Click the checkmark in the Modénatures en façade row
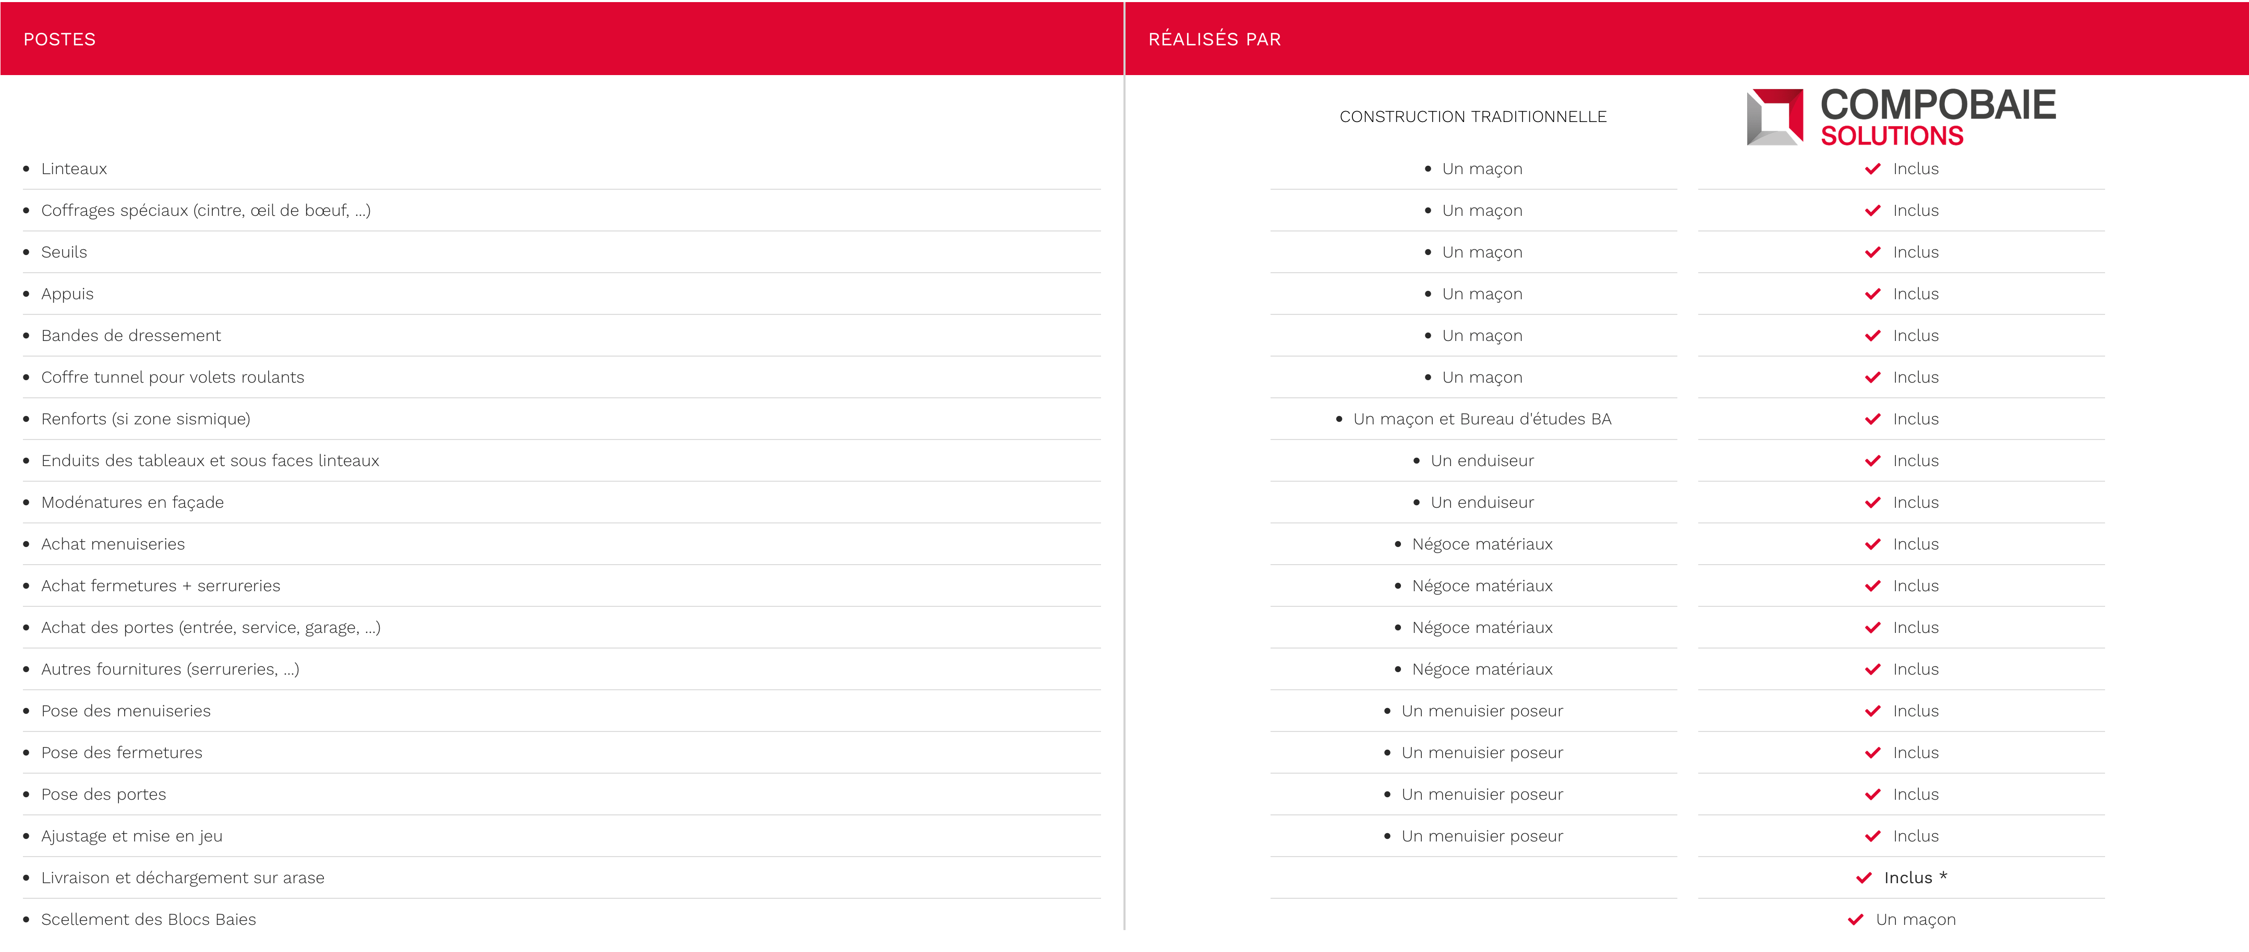The image size is (2249, 952). pos(1873,503)
